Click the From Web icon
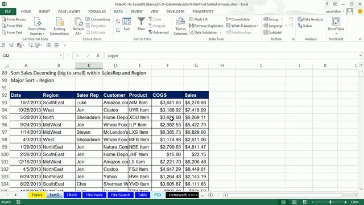The image size is (364, 205). click(4, 26)
